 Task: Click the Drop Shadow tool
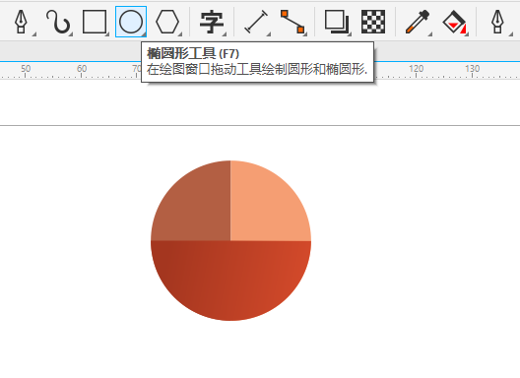(x=337, y=22)
